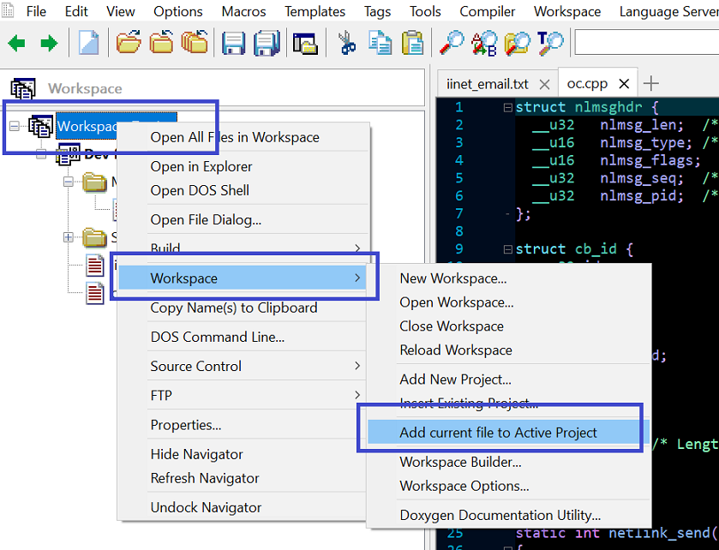Paste with the clipboard icon

412,43
